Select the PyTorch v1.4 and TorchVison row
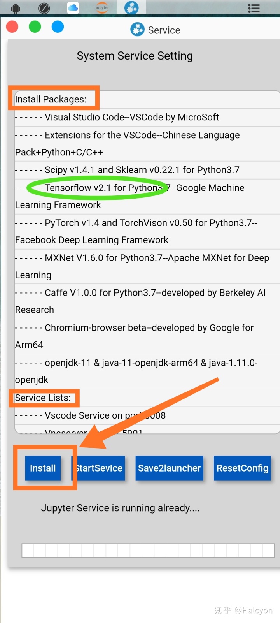This screenshot has height=623, width=280. click(x=147, y=231)
